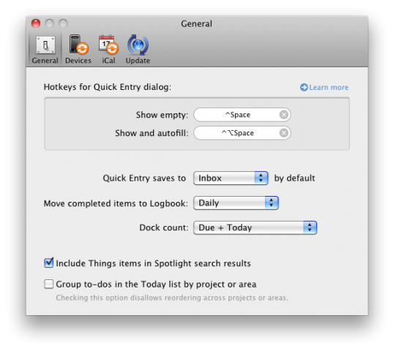Open the iCal sync preferences icon
The image size is (394, 351).
108,45
